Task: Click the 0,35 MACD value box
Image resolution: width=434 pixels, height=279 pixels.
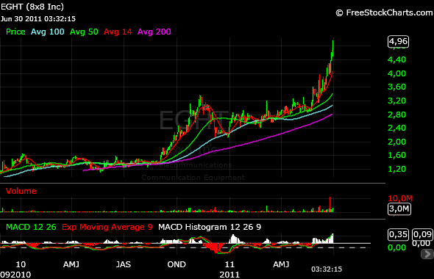Action: click(x=398, y=234)
